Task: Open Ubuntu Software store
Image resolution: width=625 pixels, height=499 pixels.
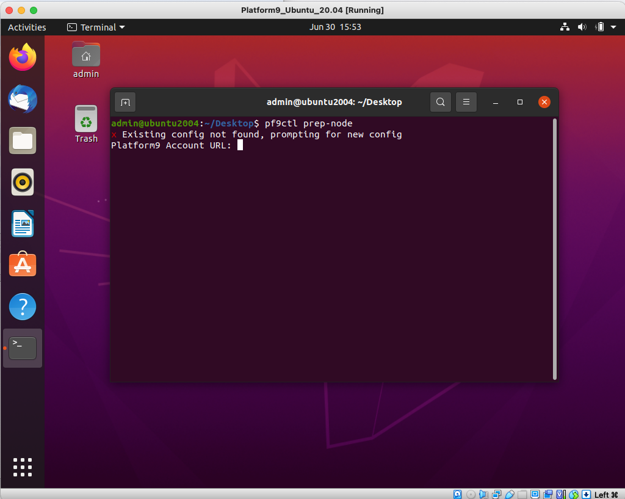Action: point(23,264)
